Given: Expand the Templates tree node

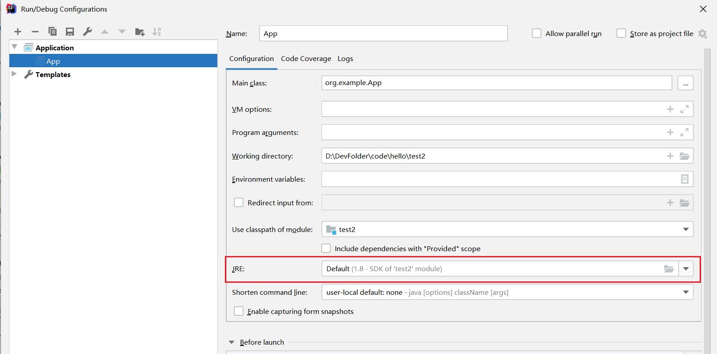Looking at the screenshot, I should [14, 74].
